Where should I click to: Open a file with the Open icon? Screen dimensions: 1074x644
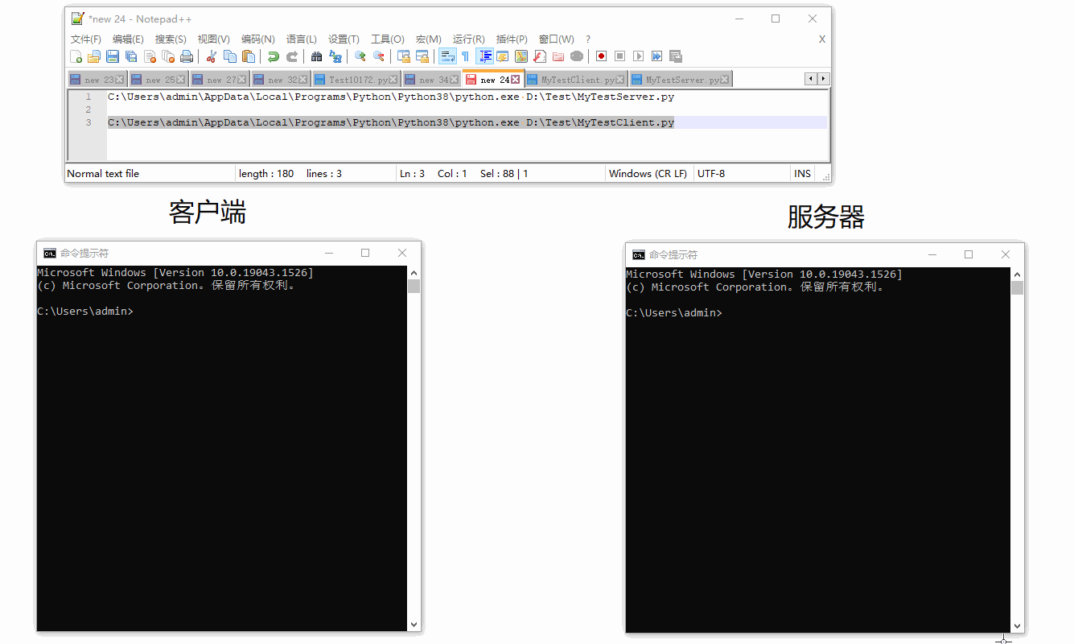(93, 56)
